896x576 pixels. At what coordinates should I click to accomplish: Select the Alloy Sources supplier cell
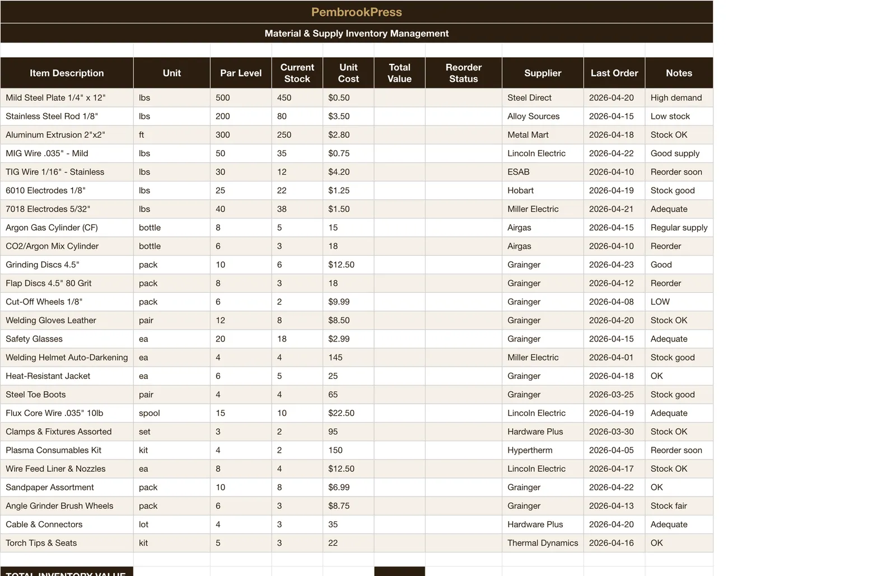[x=542, y=116]
